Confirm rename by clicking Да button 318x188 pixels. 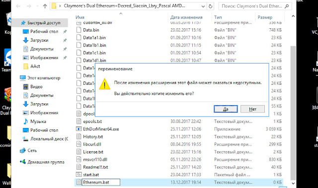coord(226,109)
